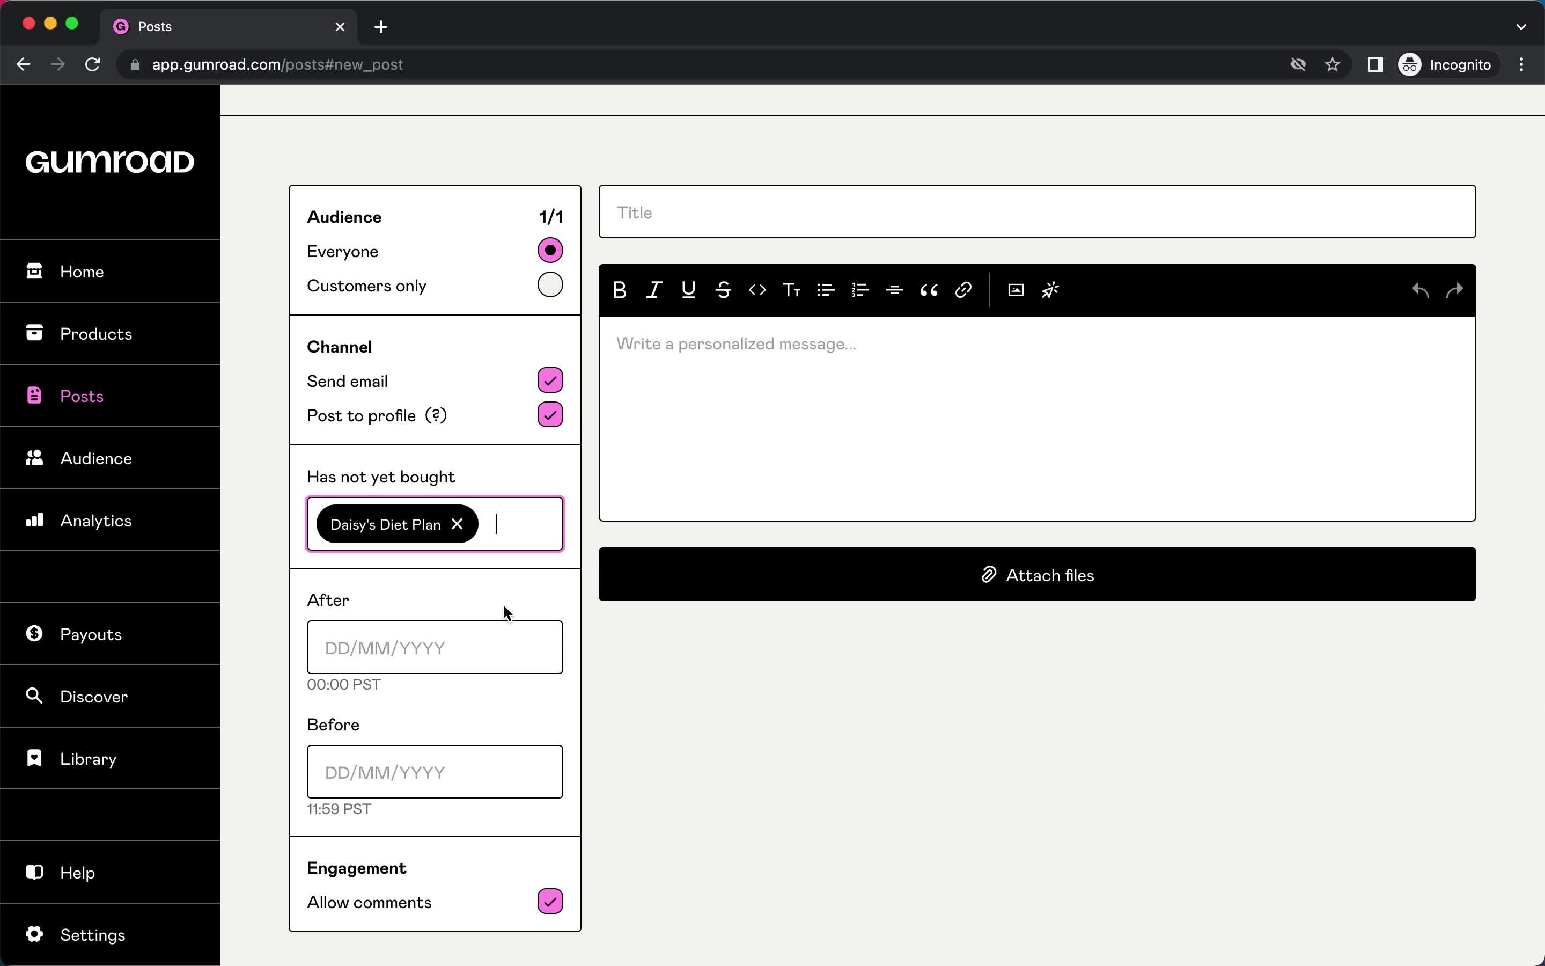Viewport: 1545px width, 966px height.
Task: Insert a link with the chain icon
Action: (963, 290)
